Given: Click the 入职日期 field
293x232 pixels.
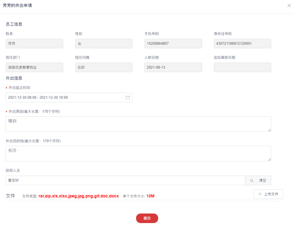Looking at the screenshot, I should click(173, 67).
